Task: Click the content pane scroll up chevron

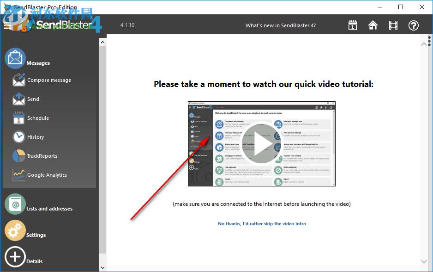Action: click(x=424, y=44)
